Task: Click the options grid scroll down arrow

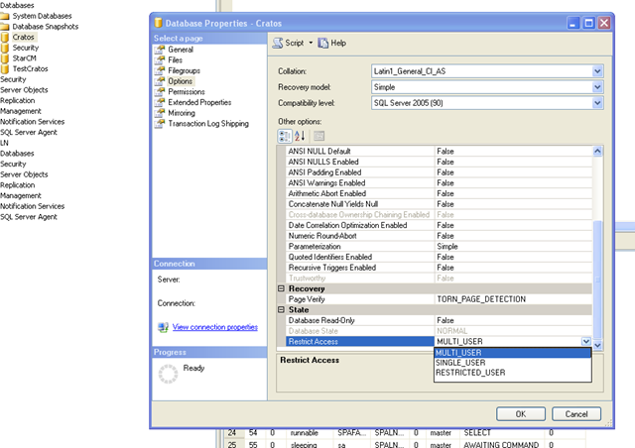Action: (x=597, y=345)
